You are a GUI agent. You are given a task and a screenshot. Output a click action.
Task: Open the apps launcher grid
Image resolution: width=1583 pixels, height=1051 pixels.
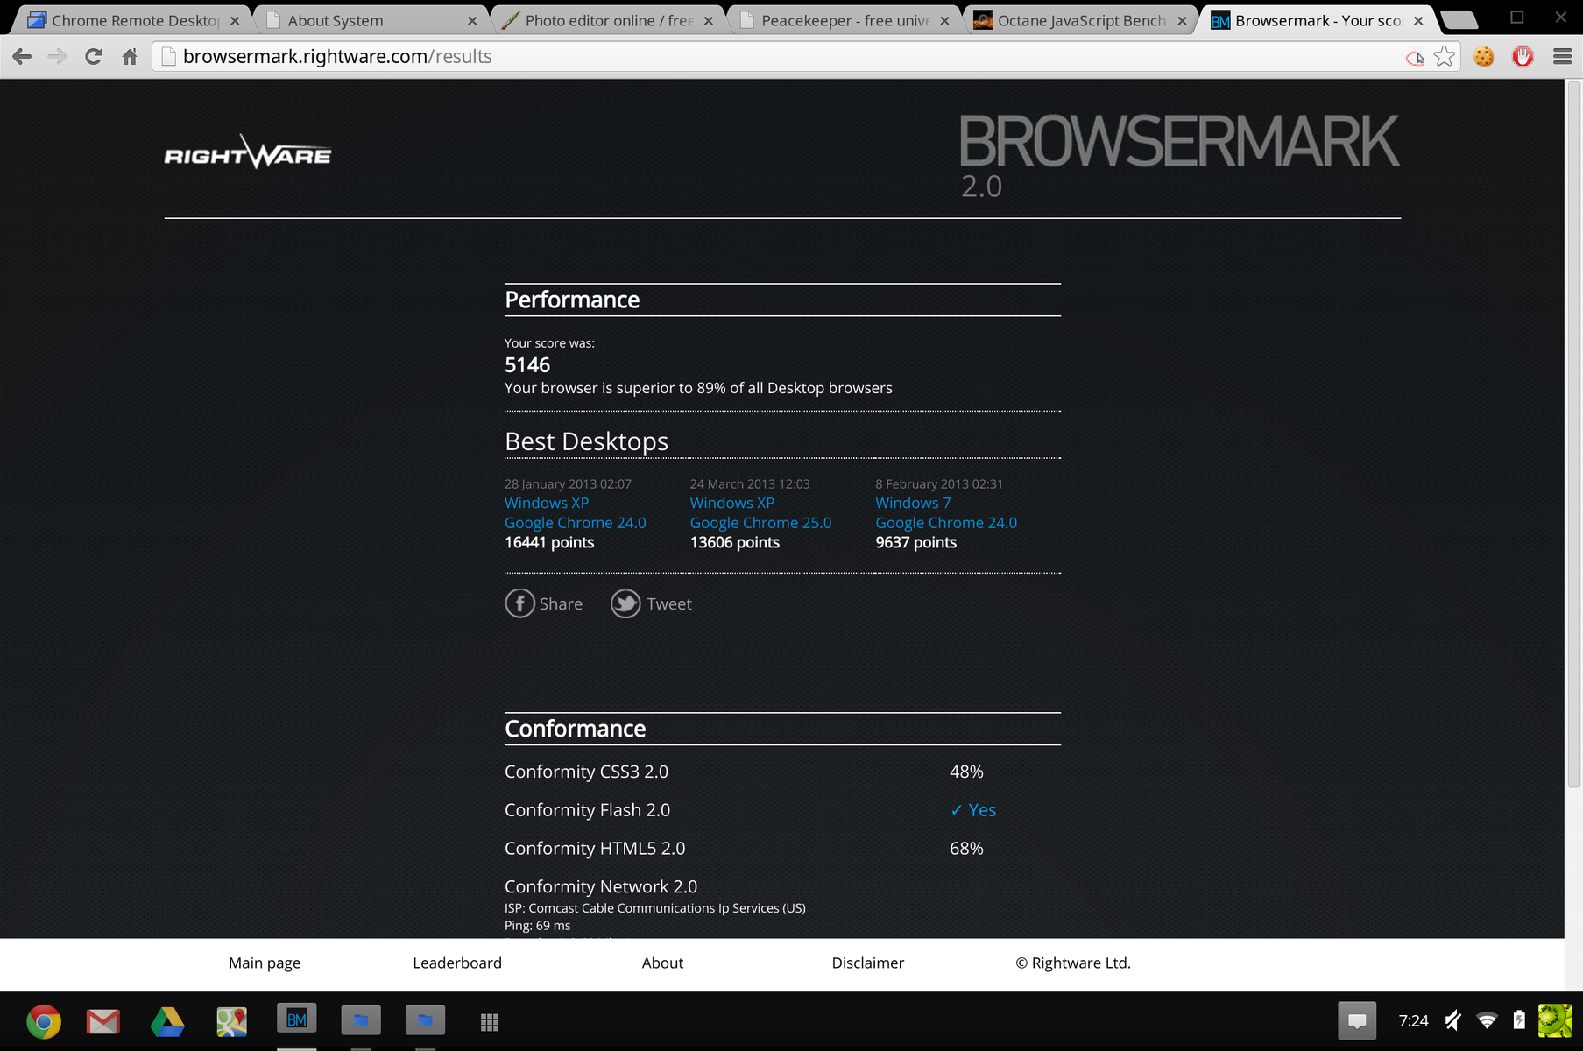pyautogui.click(x=490, y=1022)
